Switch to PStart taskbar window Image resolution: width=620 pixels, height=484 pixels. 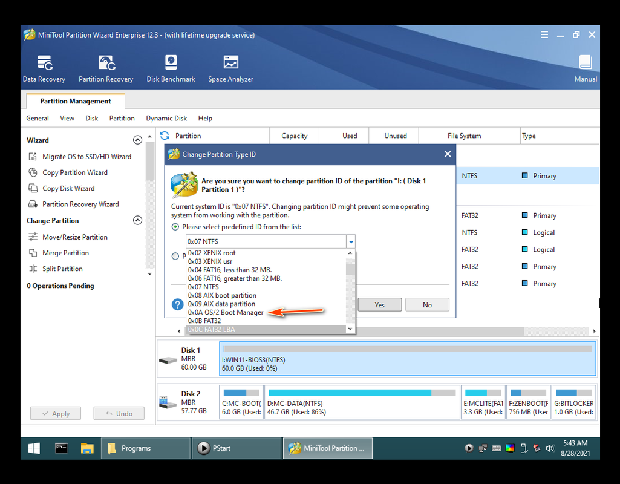tap(237, 448)
